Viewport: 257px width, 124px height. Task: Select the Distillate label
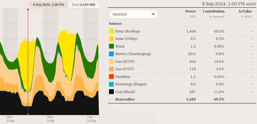[x=123, y=77]
